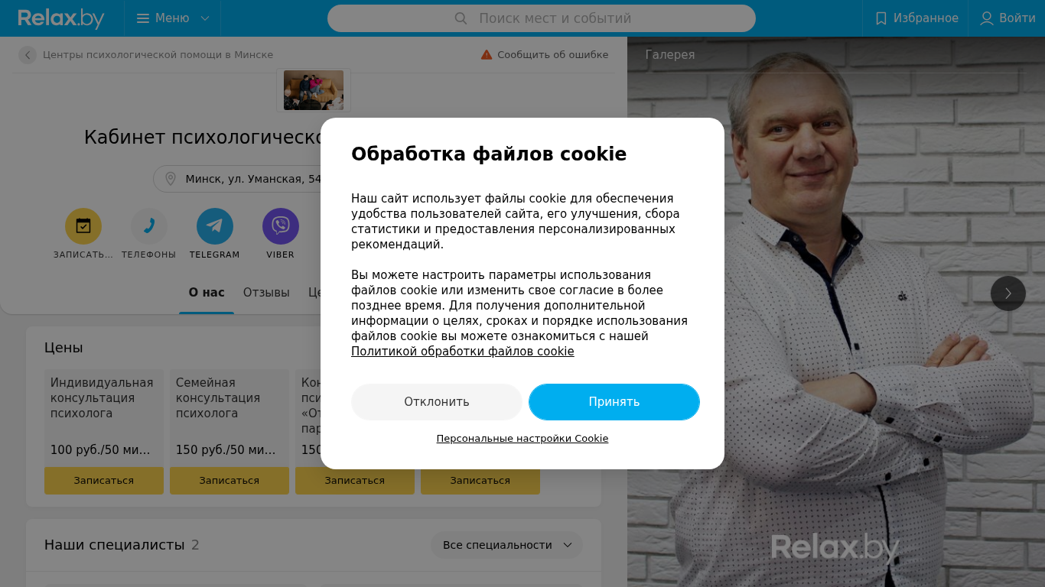The image size is (1045, 587).
Task: Open the Telegram contact icon
Action: [215, 226]
